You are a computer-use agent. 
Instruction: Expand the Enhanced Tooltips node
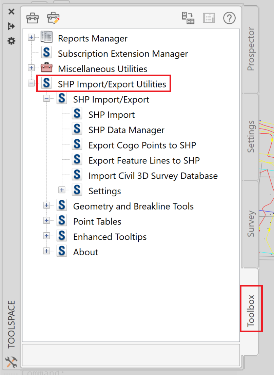click(x=46, y=236)
